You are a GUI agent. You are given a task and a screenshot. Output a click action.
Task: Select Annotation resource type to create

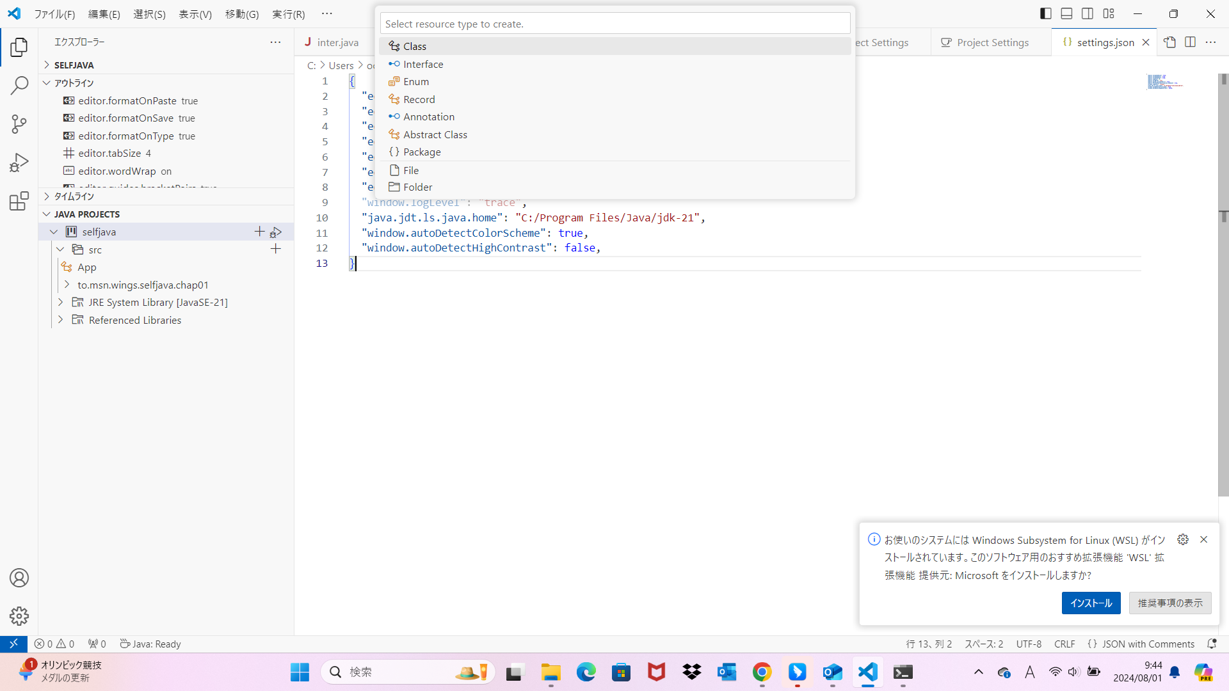[429, 116]
